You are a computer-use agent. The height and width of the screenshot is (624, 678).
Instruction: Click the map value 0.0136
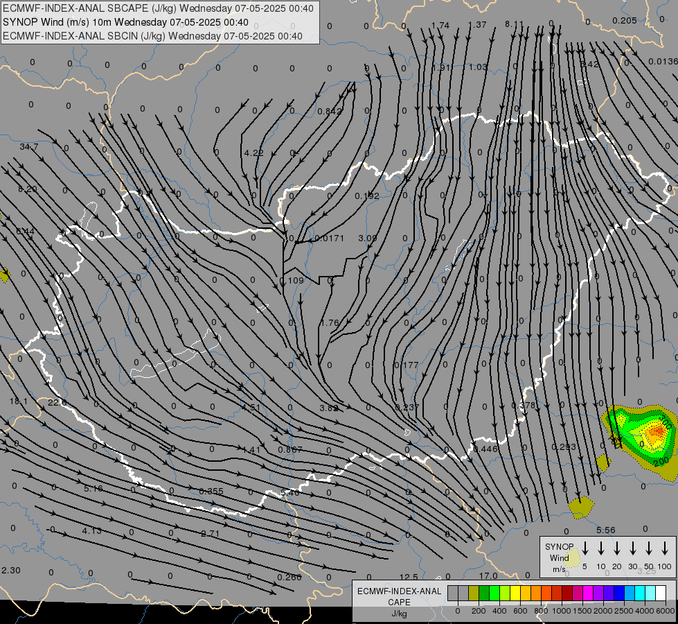coord(663,62)
